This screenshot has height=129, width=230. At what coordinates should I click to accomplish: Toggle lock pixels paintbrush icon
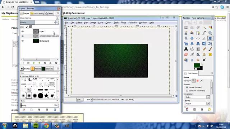(27, 27)
